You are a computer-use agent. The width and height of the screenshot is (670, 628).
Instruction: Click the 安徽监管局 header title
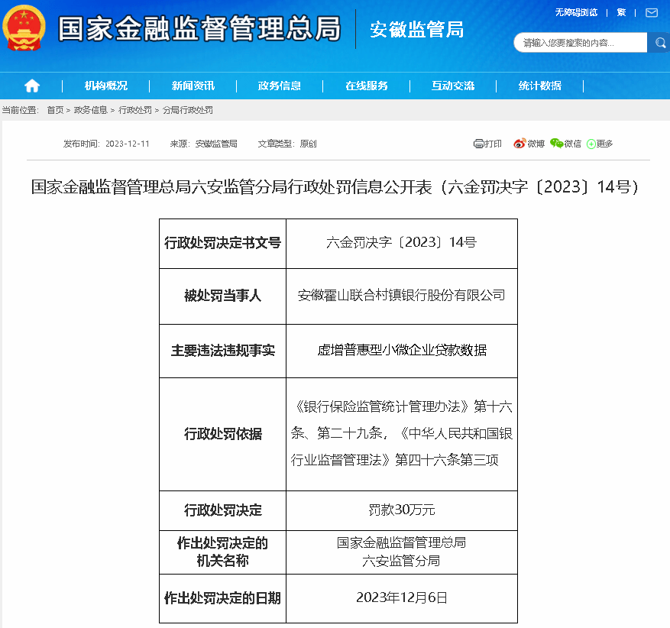pos(416,30)
